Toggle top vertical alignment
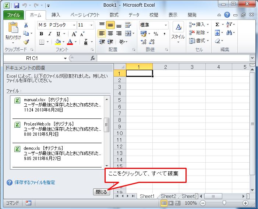The width and height of the screenshot is (258, 209). pyautogui.click(x=102, y=25)
